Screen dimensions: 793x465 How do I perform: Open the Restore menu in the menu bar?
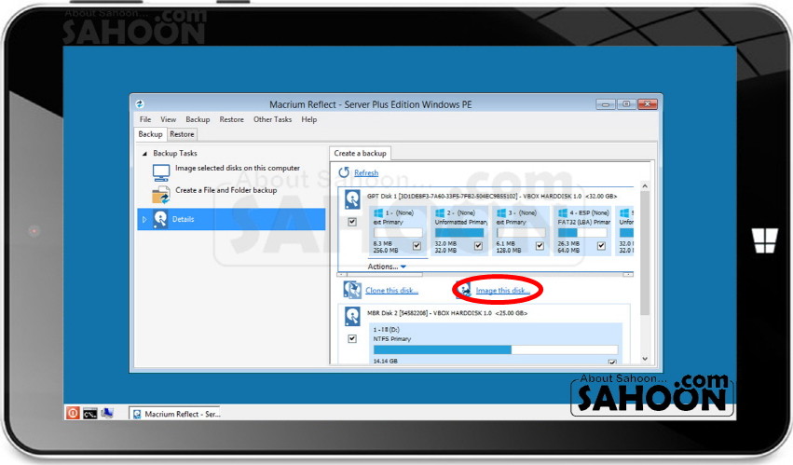pyautogui.click(x=232, y=119)
